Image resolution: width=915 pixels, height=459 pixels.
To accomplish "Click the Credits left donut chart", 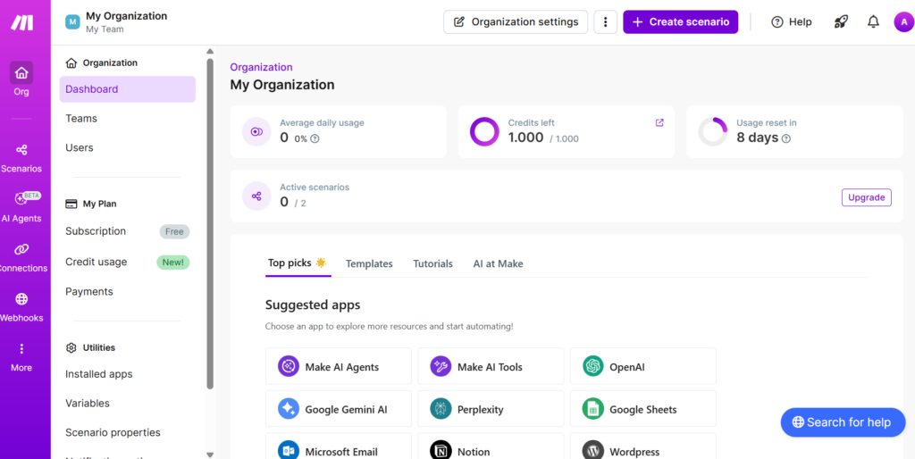I will tap(484, 132).
